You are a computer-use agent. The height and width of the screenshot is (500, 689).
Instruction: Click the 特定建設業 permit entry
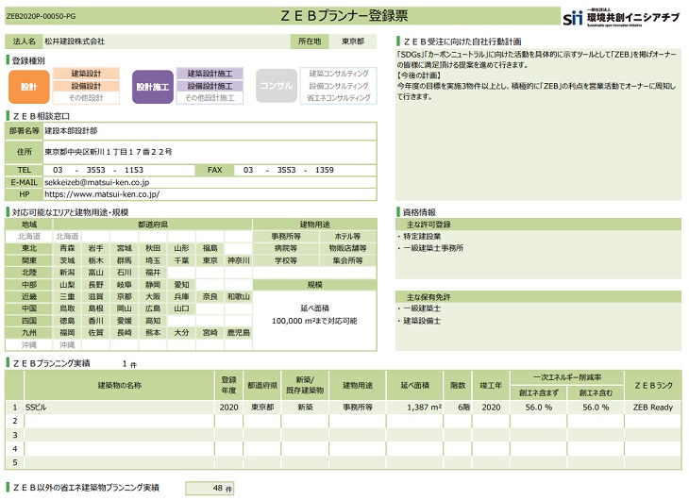coord(422,237)
